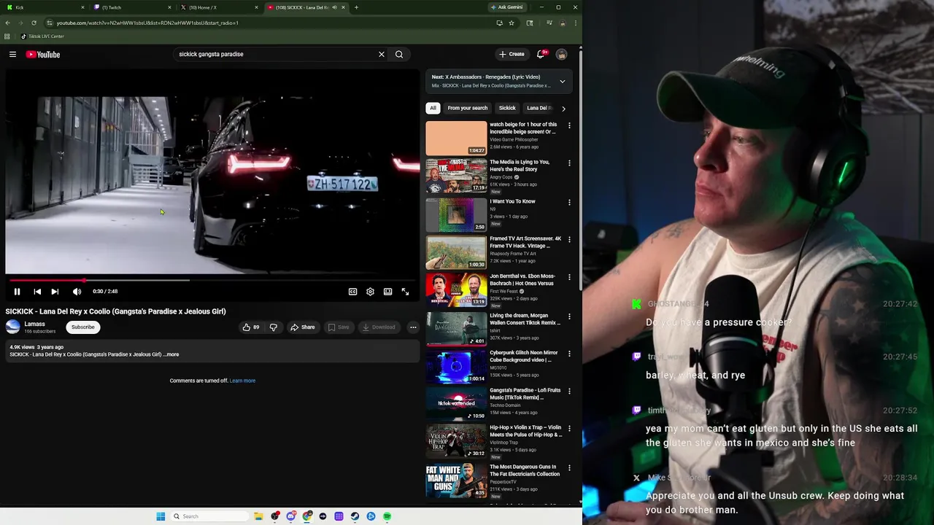Open Gangsta's Paradise Lofi Fruits video title
This screenshot has width=934, height=525.
(525, 394)
